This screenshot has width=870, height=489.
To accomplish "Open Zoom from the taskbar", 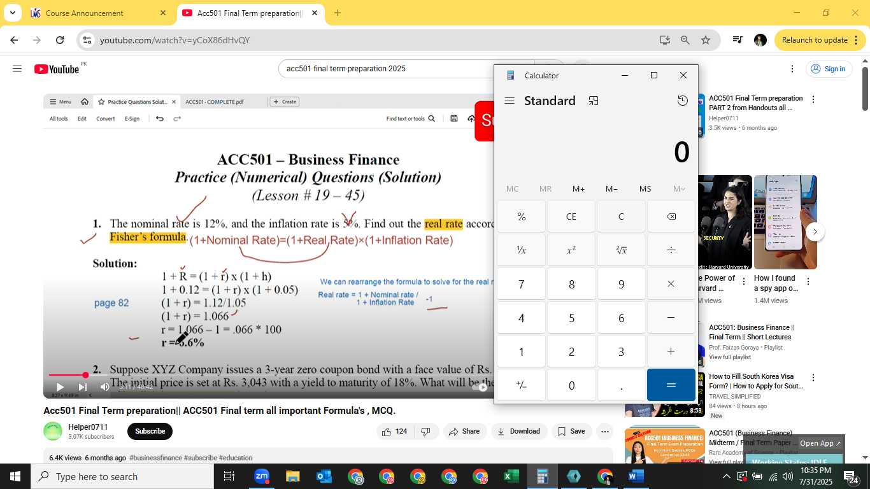I will pos(261,476).
